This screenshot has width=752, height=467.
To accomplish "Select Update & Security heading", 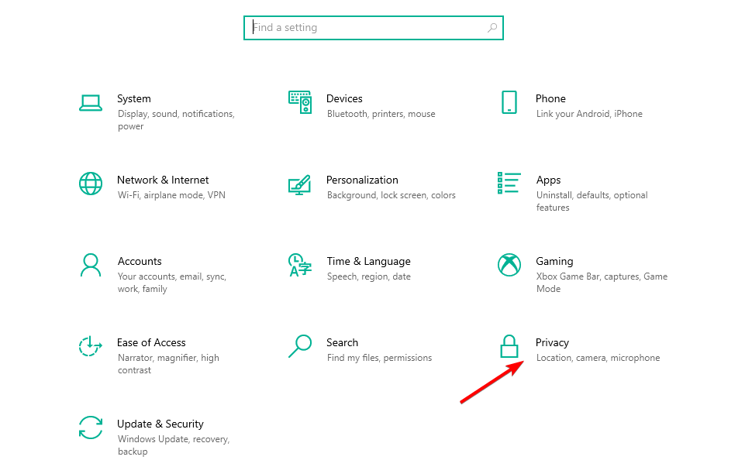I will coord(160,424).
